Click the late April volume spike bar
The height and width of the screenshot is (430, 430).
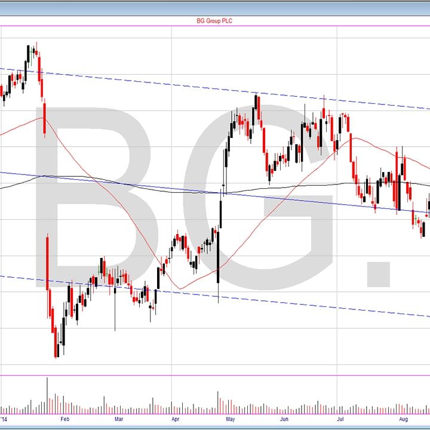pyautogui.click(x=219, y=403)
